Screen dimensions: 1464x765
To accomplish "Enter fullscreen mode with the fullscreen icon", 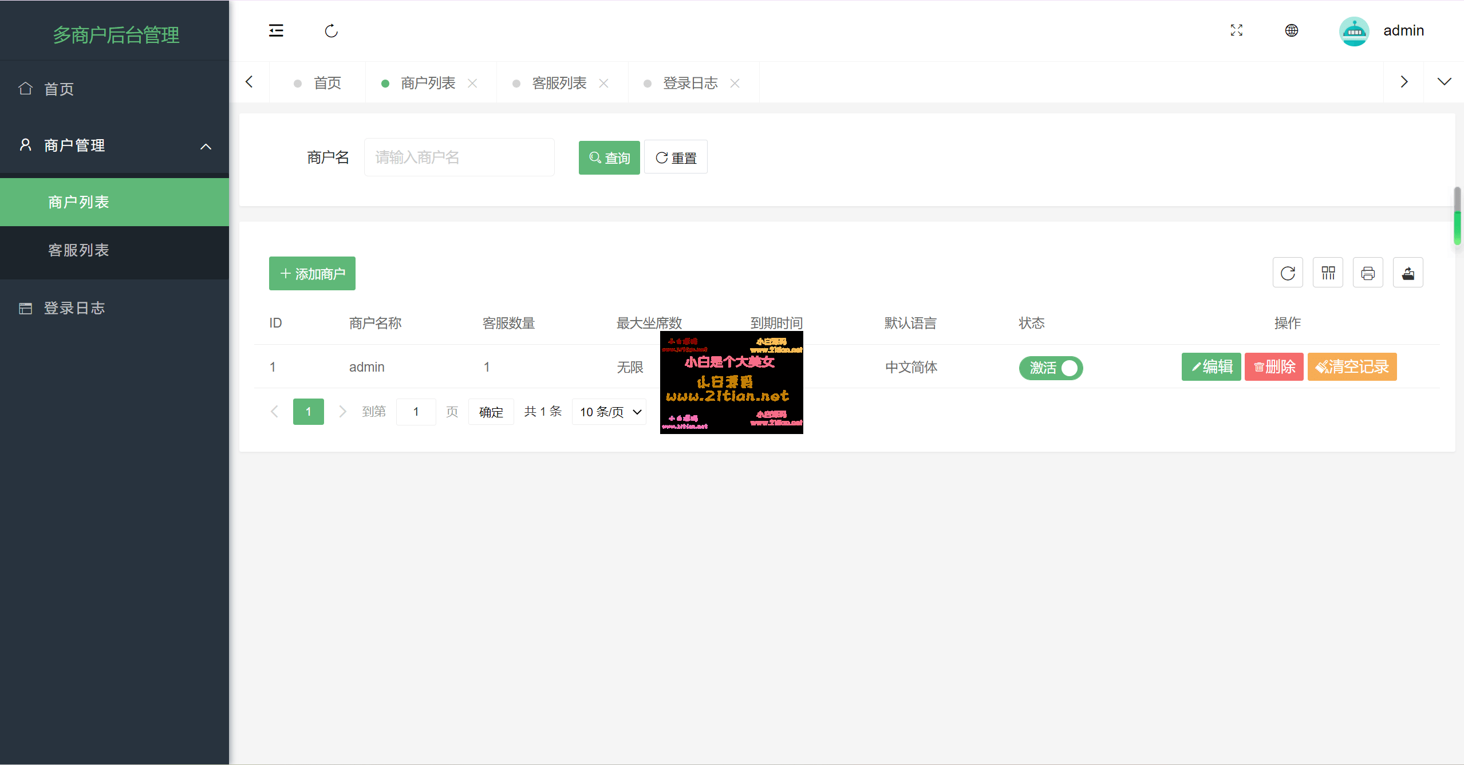I will pyautogui.click(x=1236, y=31).
